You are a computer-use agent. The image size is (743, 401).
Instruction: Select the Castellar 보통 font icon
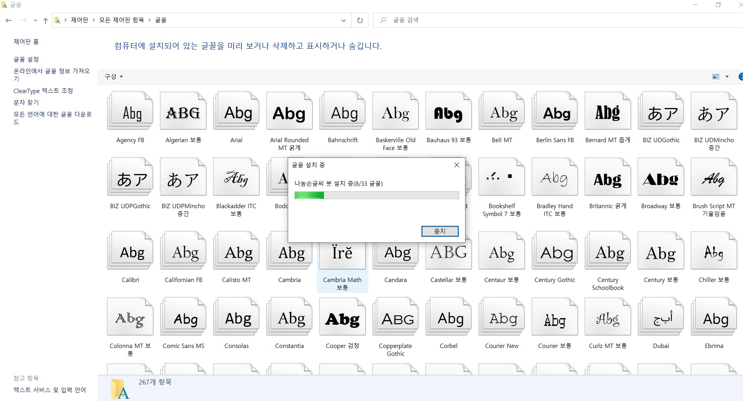(x=449, y=255)
